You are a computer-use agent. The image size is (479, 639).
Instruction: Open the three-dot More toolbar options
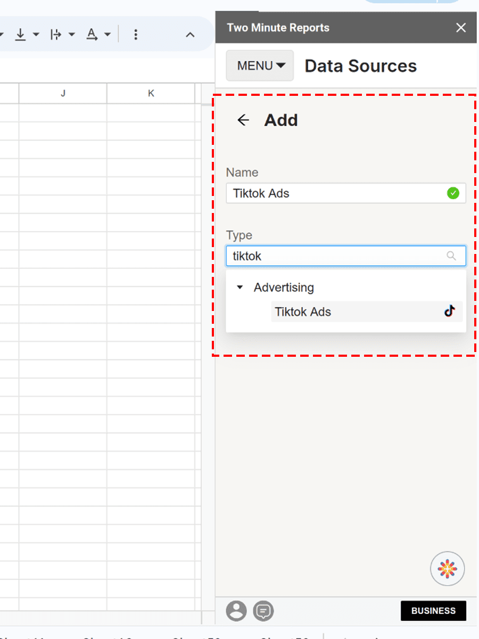[136, 35]
